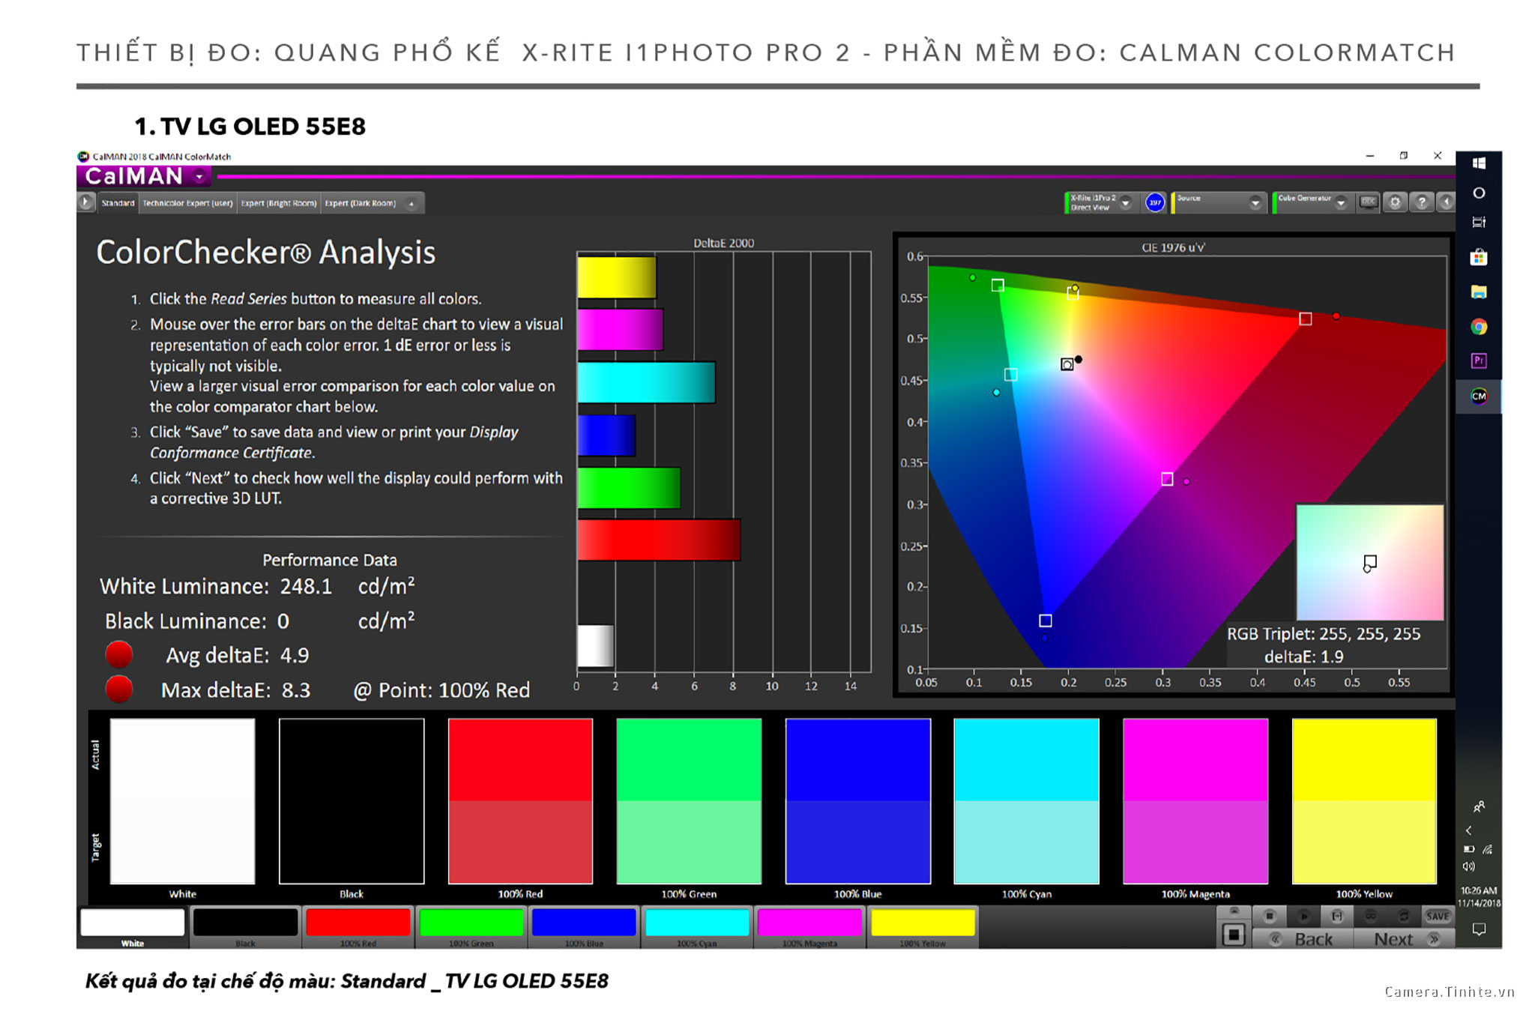Screen dimensions: 1535x1020
Task: Click the red Max deltaE indicator light
Action: point(119,689)
